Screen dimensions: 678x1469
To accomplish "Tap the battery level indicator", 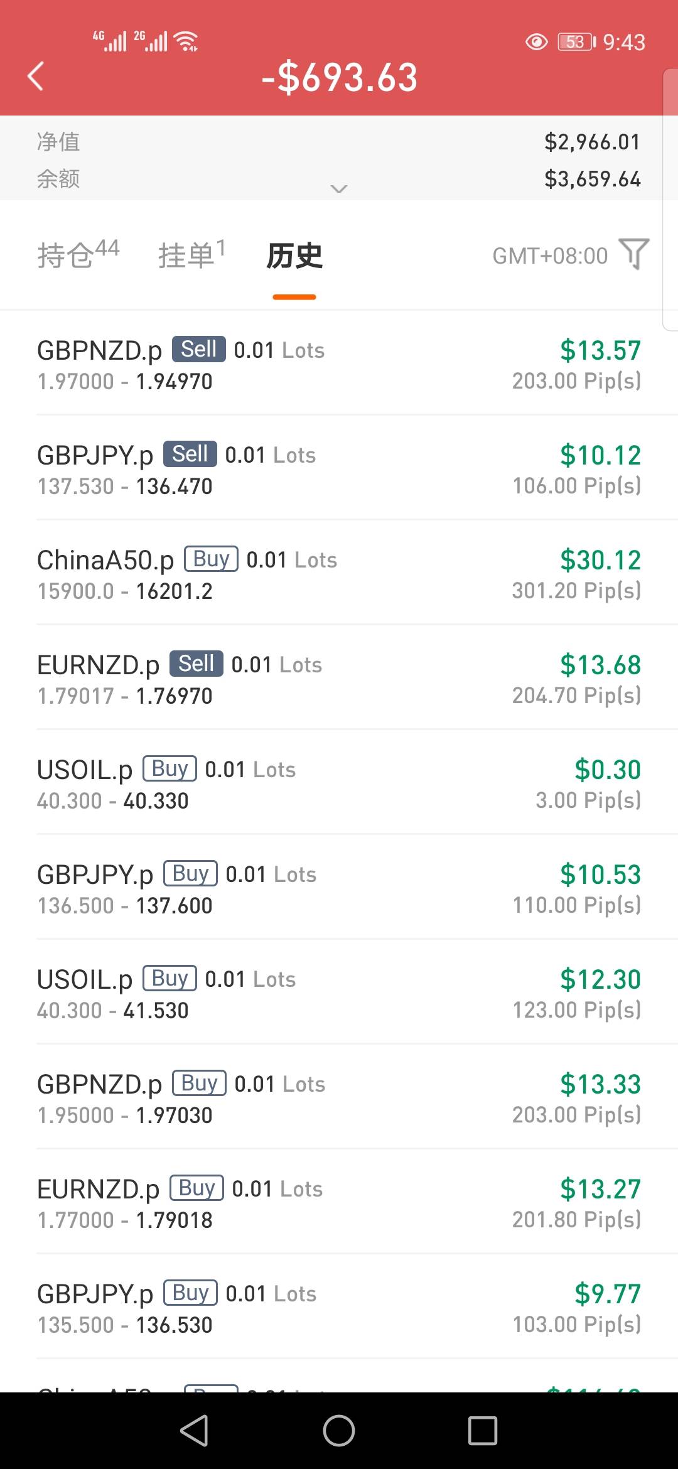I will [x=576, y=42].
